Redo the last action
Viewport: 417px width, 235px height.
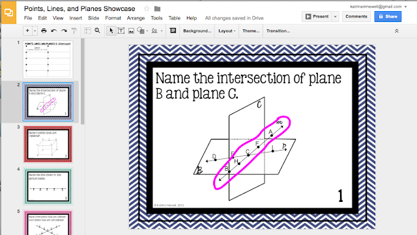64,31
